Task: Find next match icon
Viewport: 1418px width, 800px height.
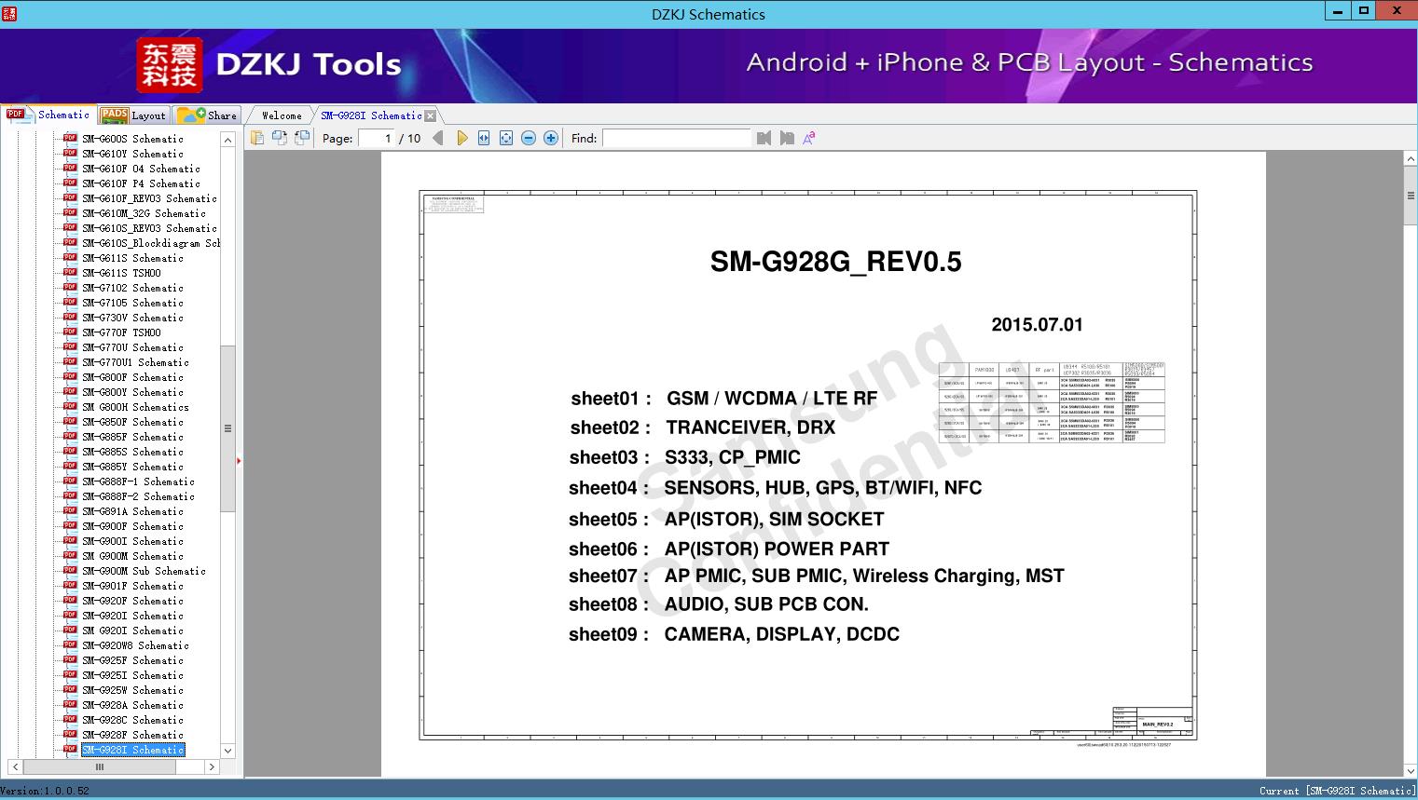Action: pyautogui.click(x=787, y=138)
